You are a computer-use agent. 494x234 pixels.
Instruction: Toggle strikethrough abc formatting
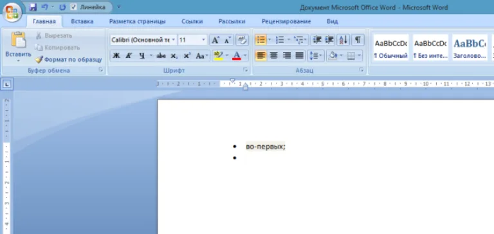click(x=161, y=56)
